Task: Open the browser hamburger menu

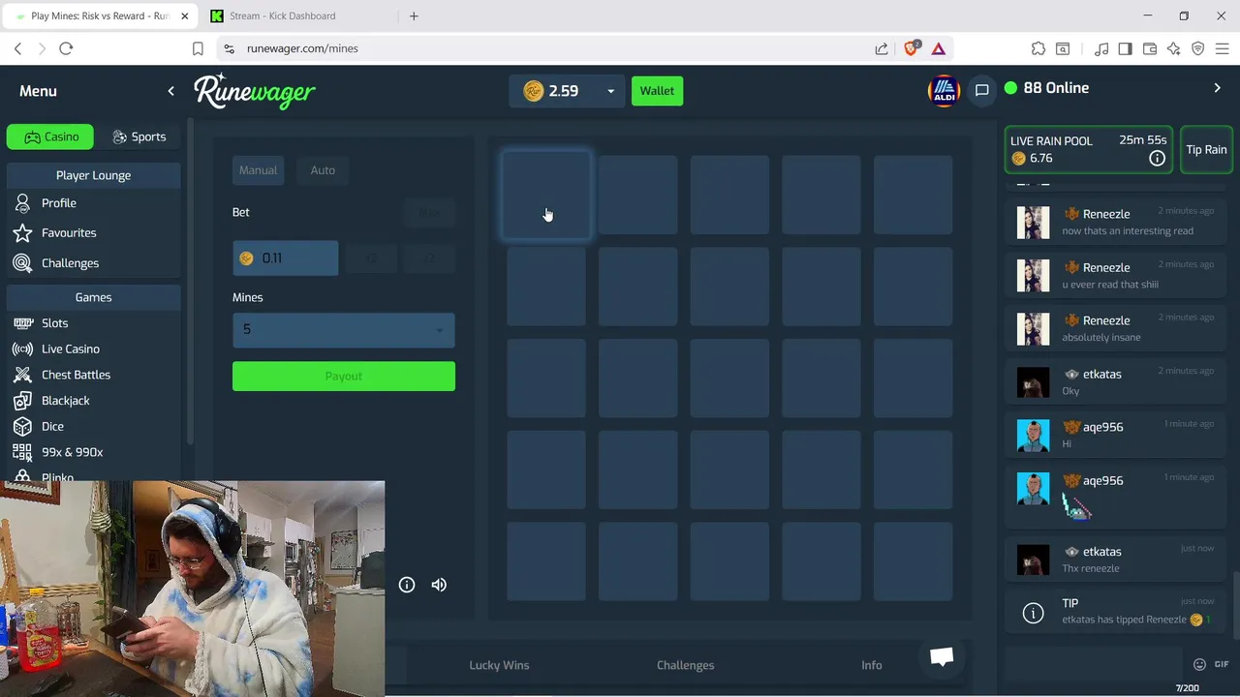Action: click(x=1223, y=48)
